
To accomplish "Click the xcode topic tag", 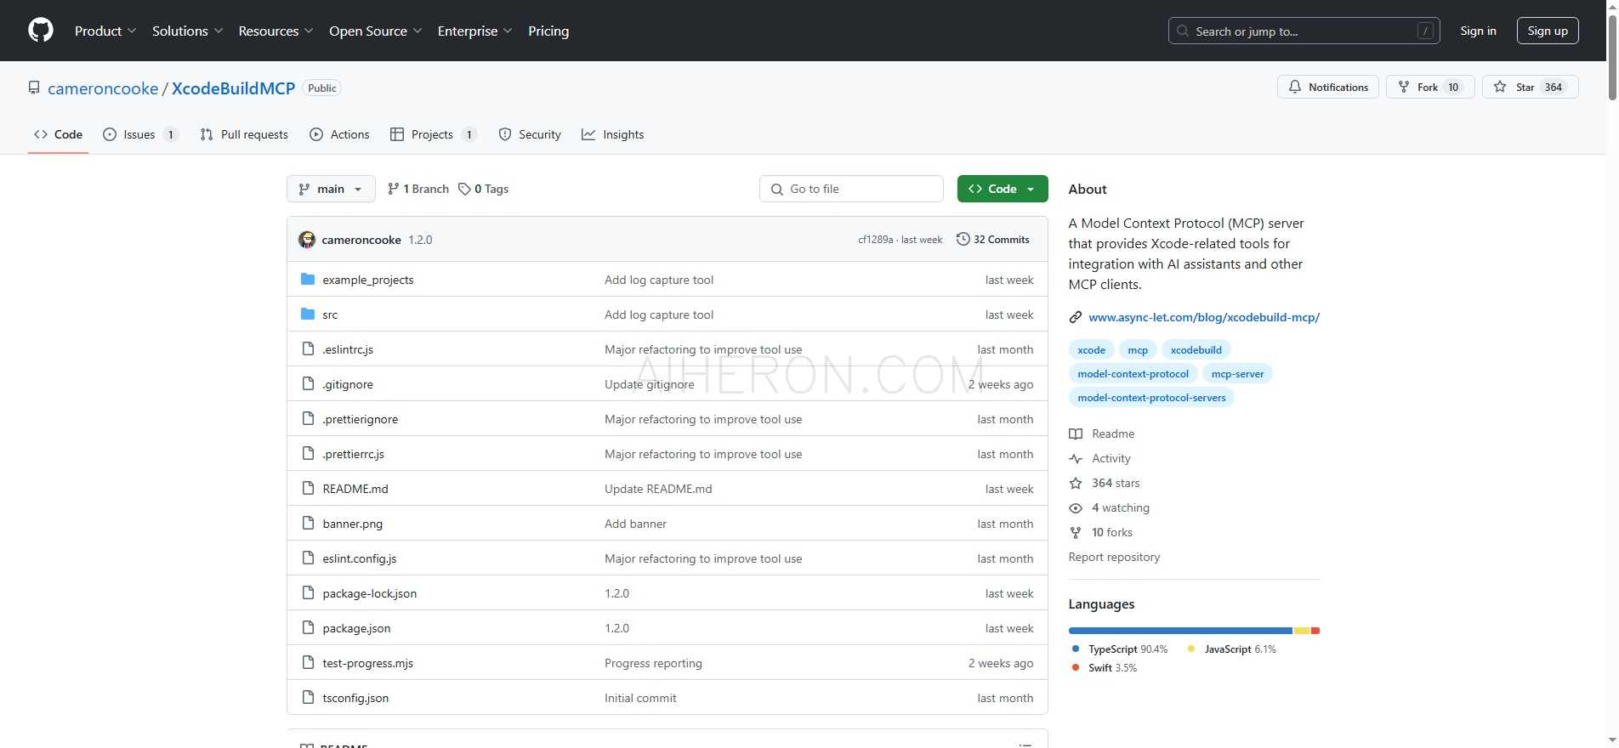I will click(1091, 349).
